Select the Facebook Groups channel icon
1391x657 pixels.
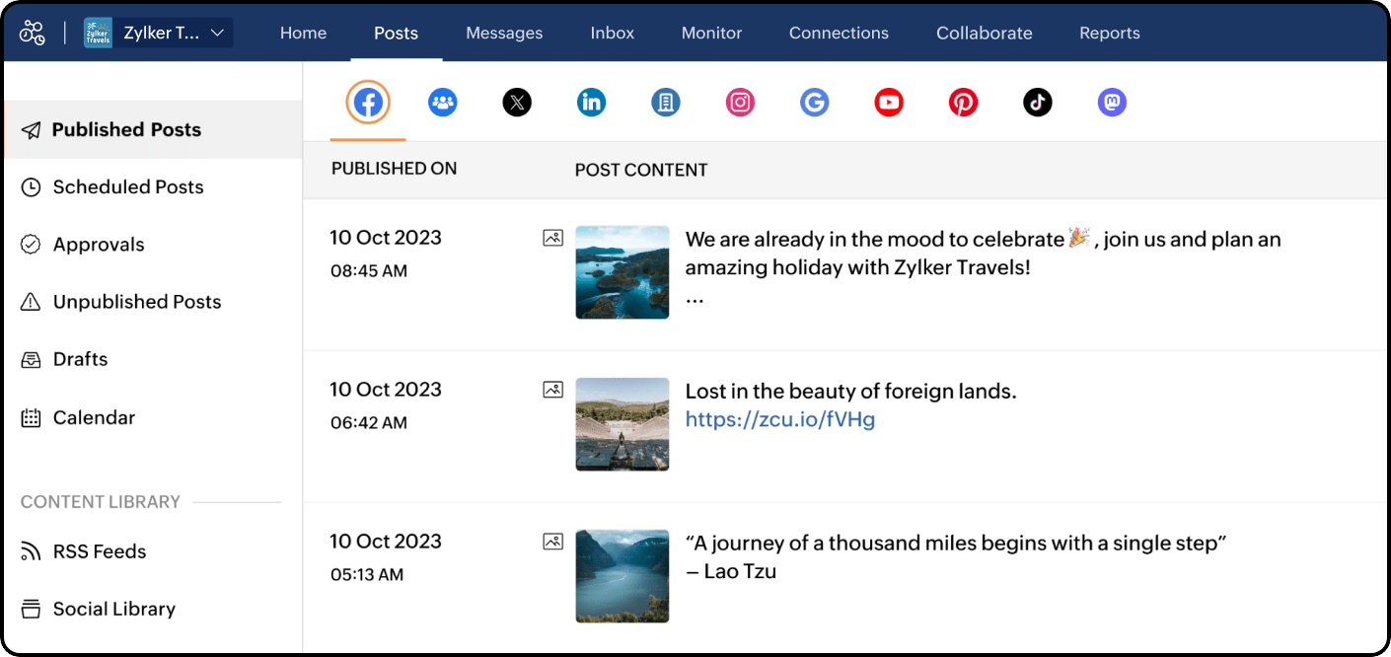click(x=443, y=103)
